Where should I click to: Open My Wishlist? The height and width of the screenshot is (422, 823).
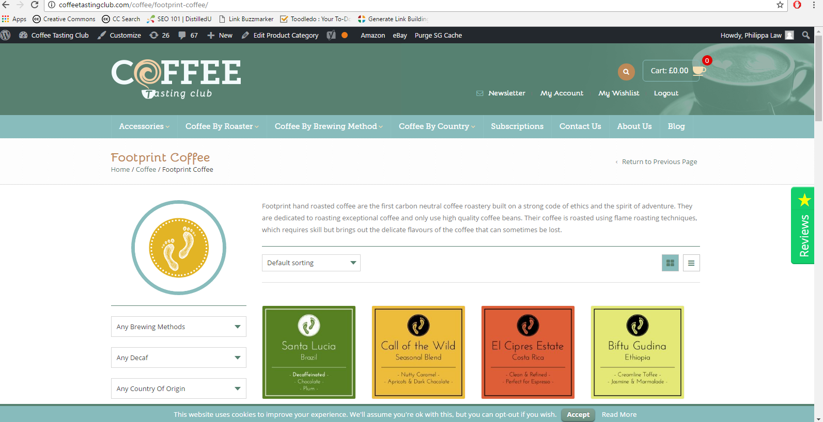tap(619, 93)
